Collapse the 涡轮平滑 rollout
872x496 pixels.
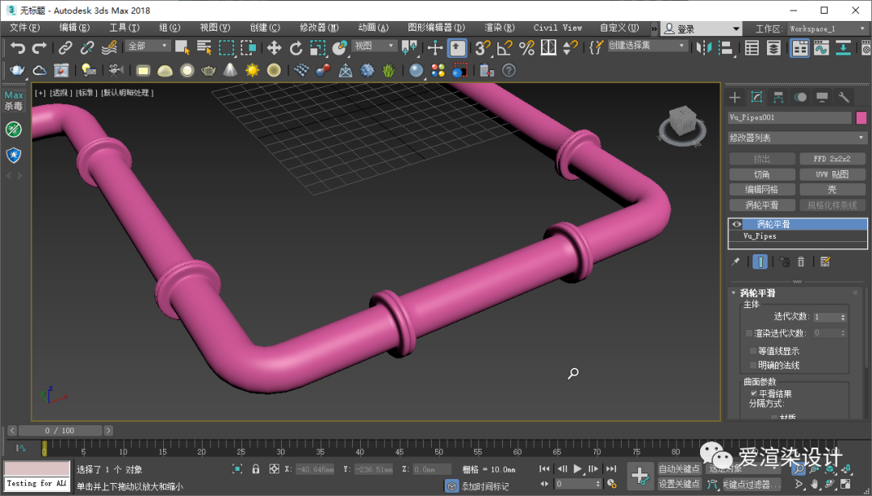tap(734, 293)
